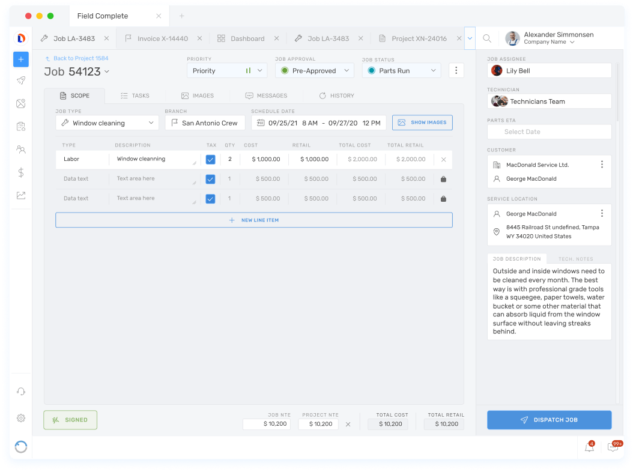Open the dispatch rocket icon in sidebar

21,80
